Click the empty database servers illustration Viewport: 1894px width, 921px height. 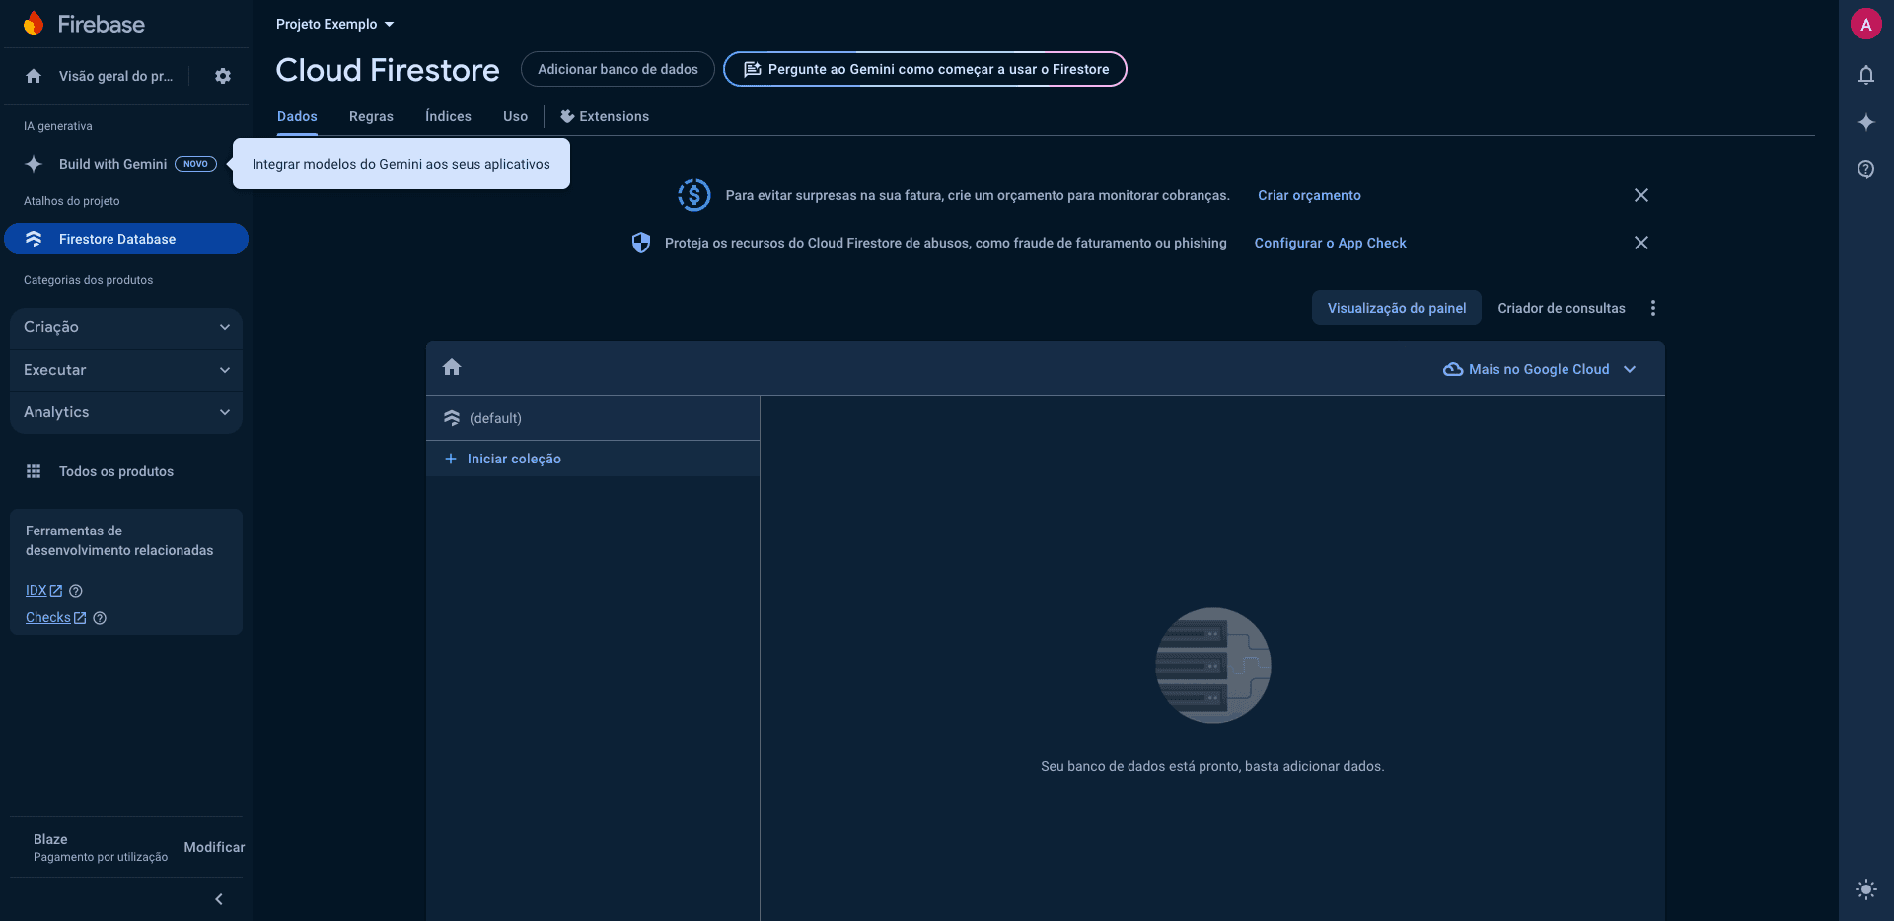[x=1212, y=666]
